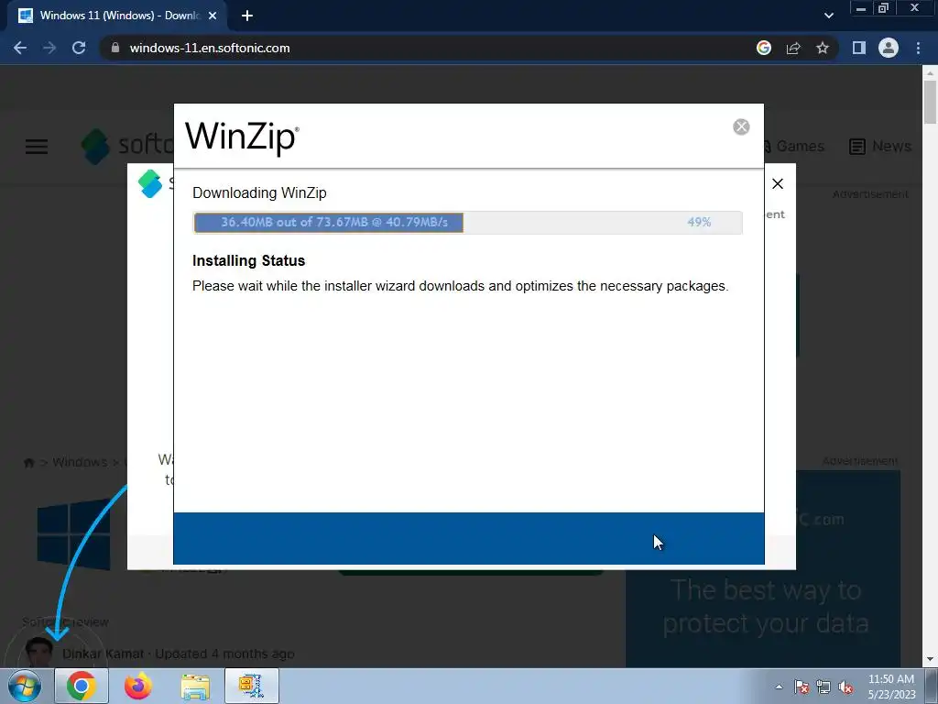Select the Windows 11 download tab

coord(117,16)
